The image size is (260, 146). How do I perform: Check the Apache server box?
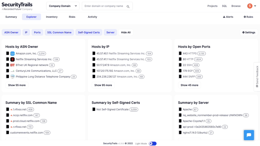180,109
